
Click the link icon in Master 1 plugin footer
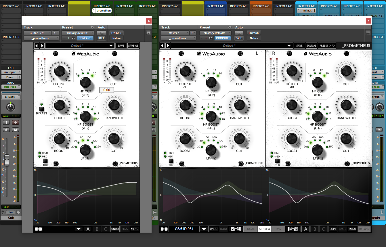164,229
